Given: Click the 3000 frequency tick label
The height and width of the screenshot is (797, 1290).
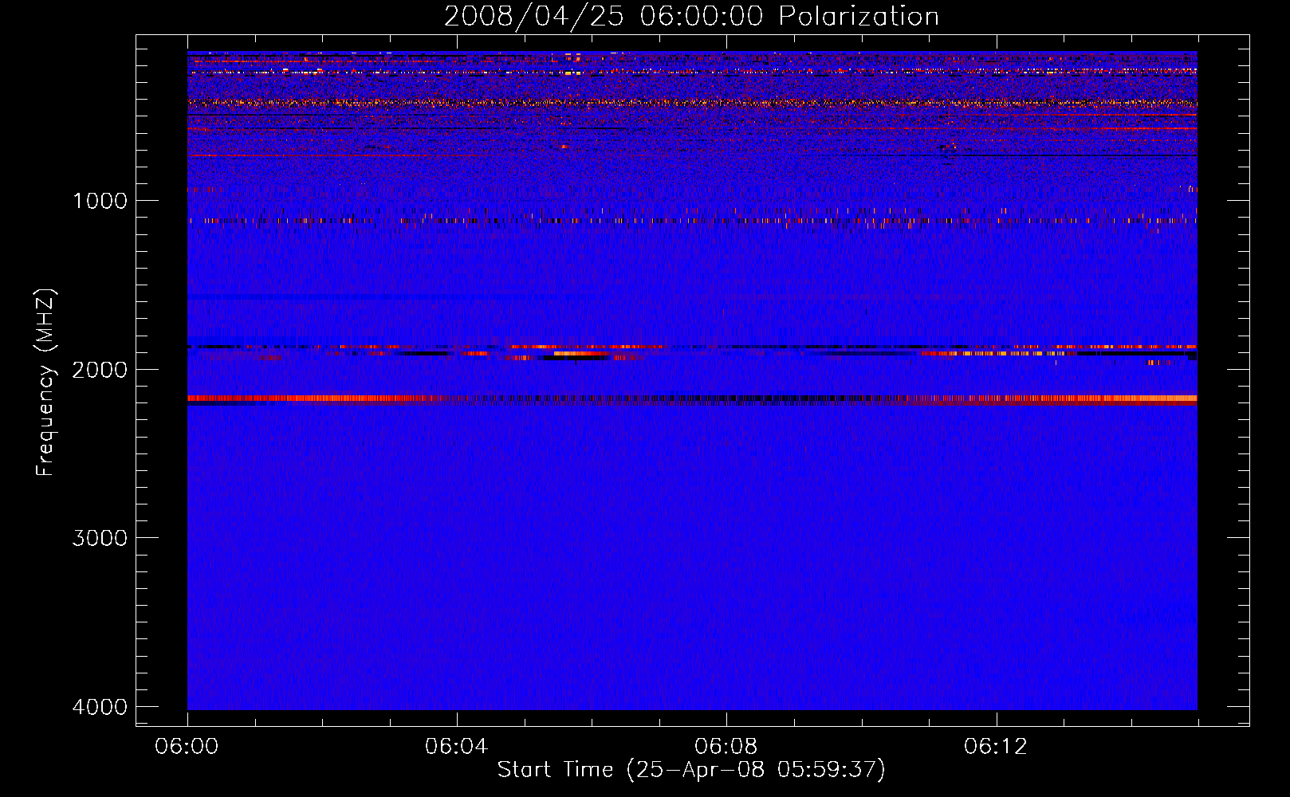Looking at the screenshot, I should click(100, 538).
